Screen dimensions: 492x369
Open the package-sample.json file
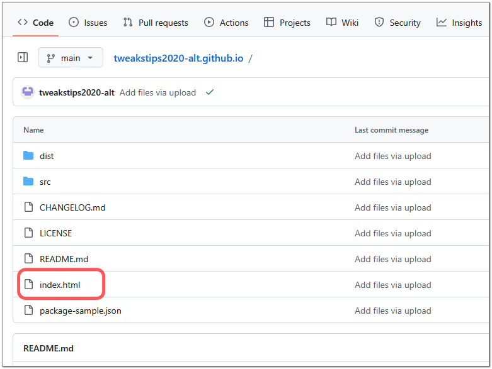click(x=81, y=311)
